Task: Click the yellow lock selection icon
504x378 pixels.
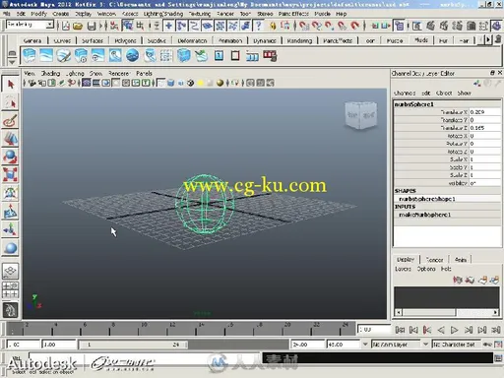Action: (273, 26)
